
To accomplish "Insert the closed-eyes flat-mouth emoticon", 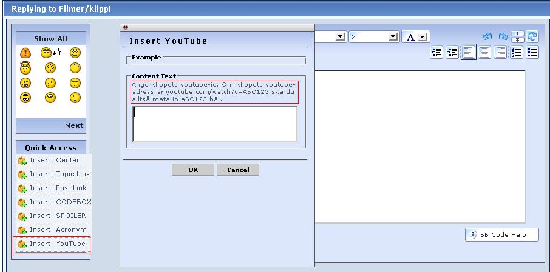I will [75, 68].
